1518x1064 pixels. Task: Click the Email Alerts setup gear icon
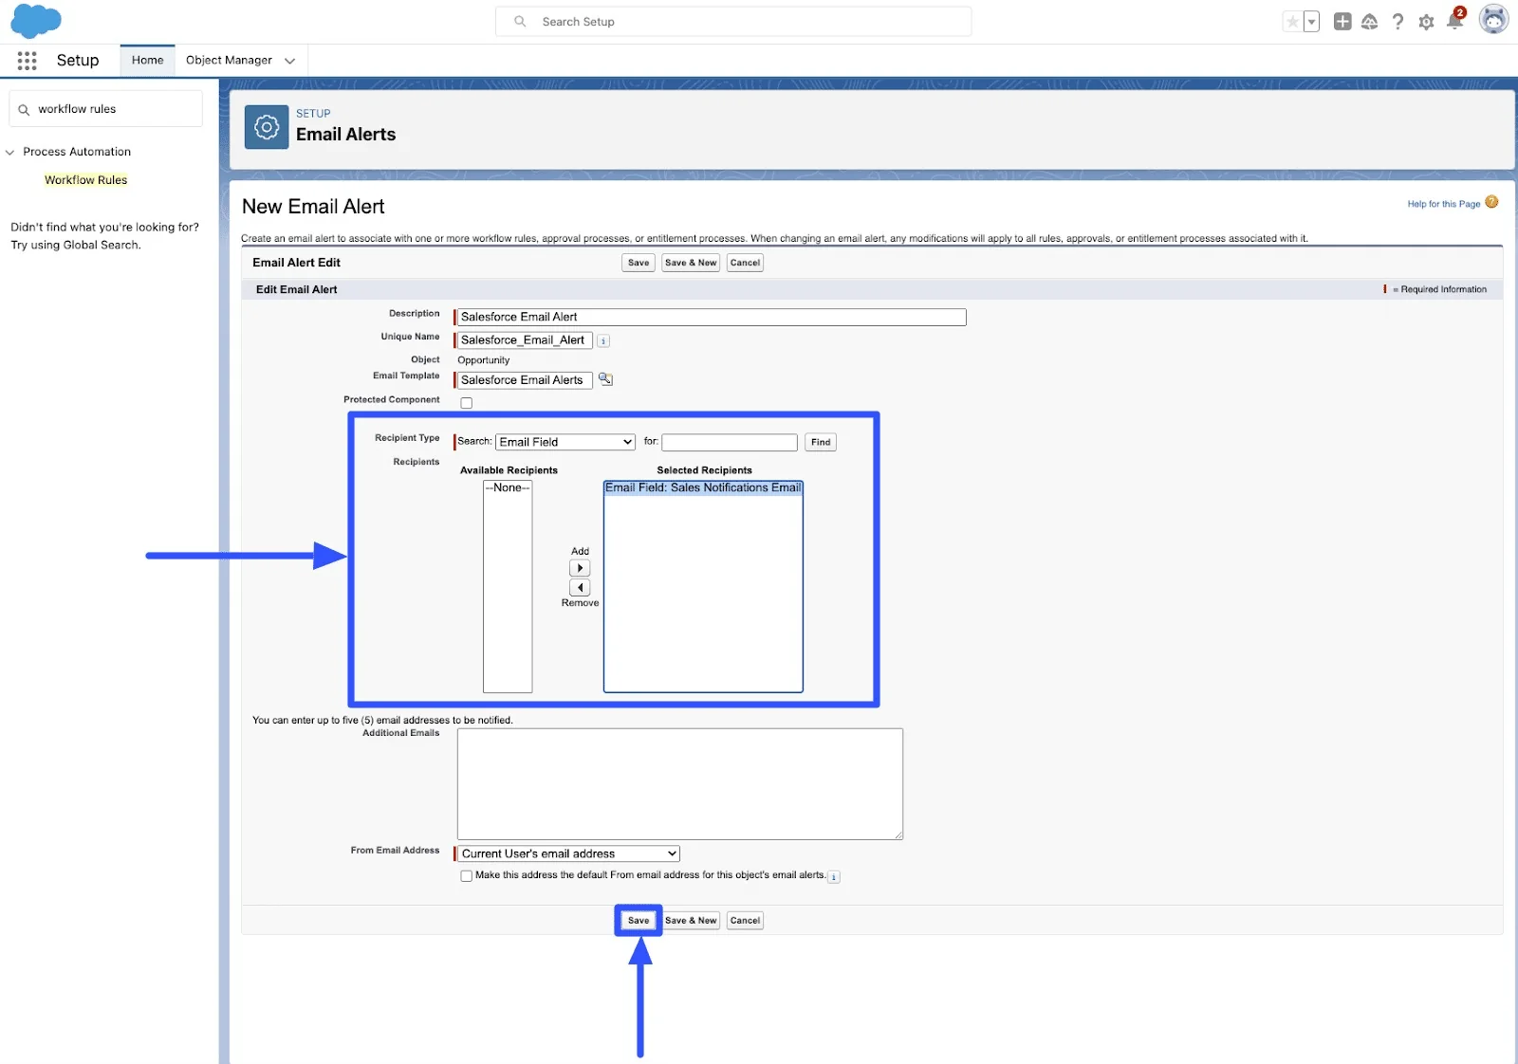(267, 127)
